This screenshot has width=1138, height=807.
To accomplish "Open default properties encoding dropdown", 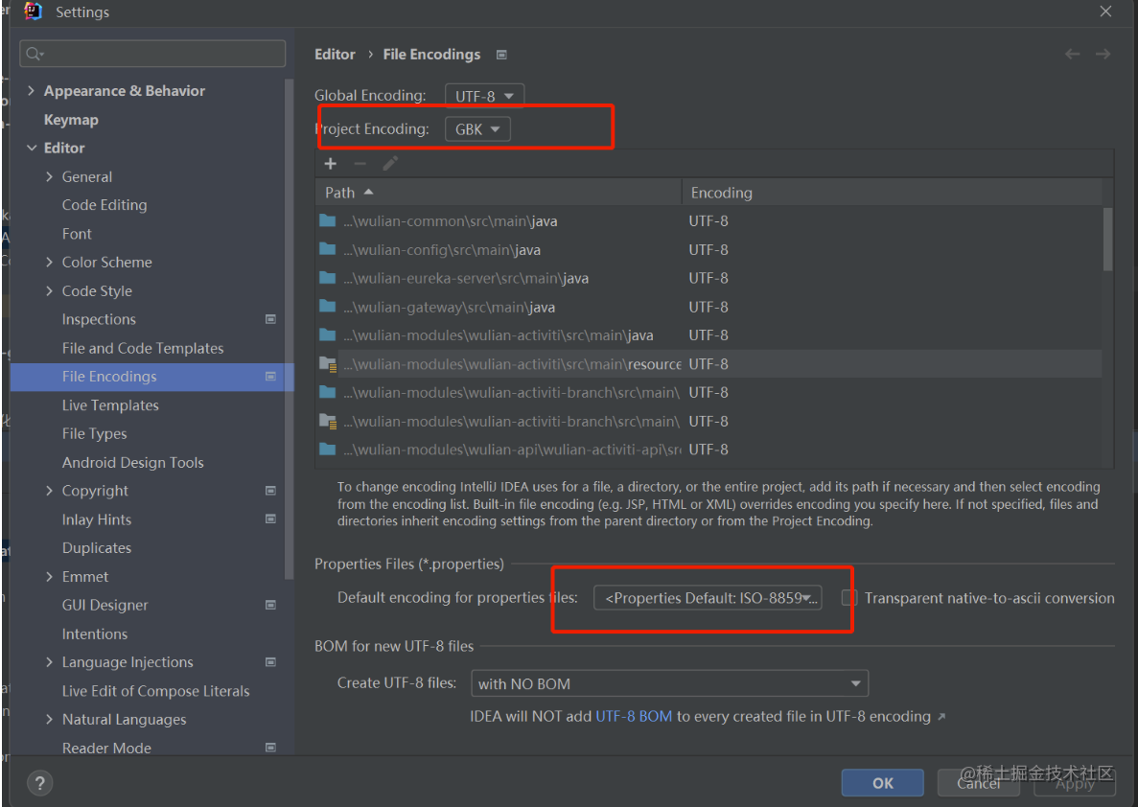I will (708, 598).
